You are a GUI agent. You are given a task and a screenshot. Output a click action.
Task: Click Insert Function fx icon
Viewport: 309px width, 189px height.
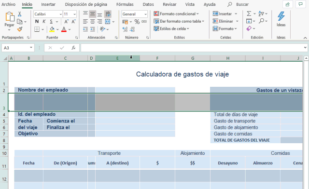click(73, 48)
